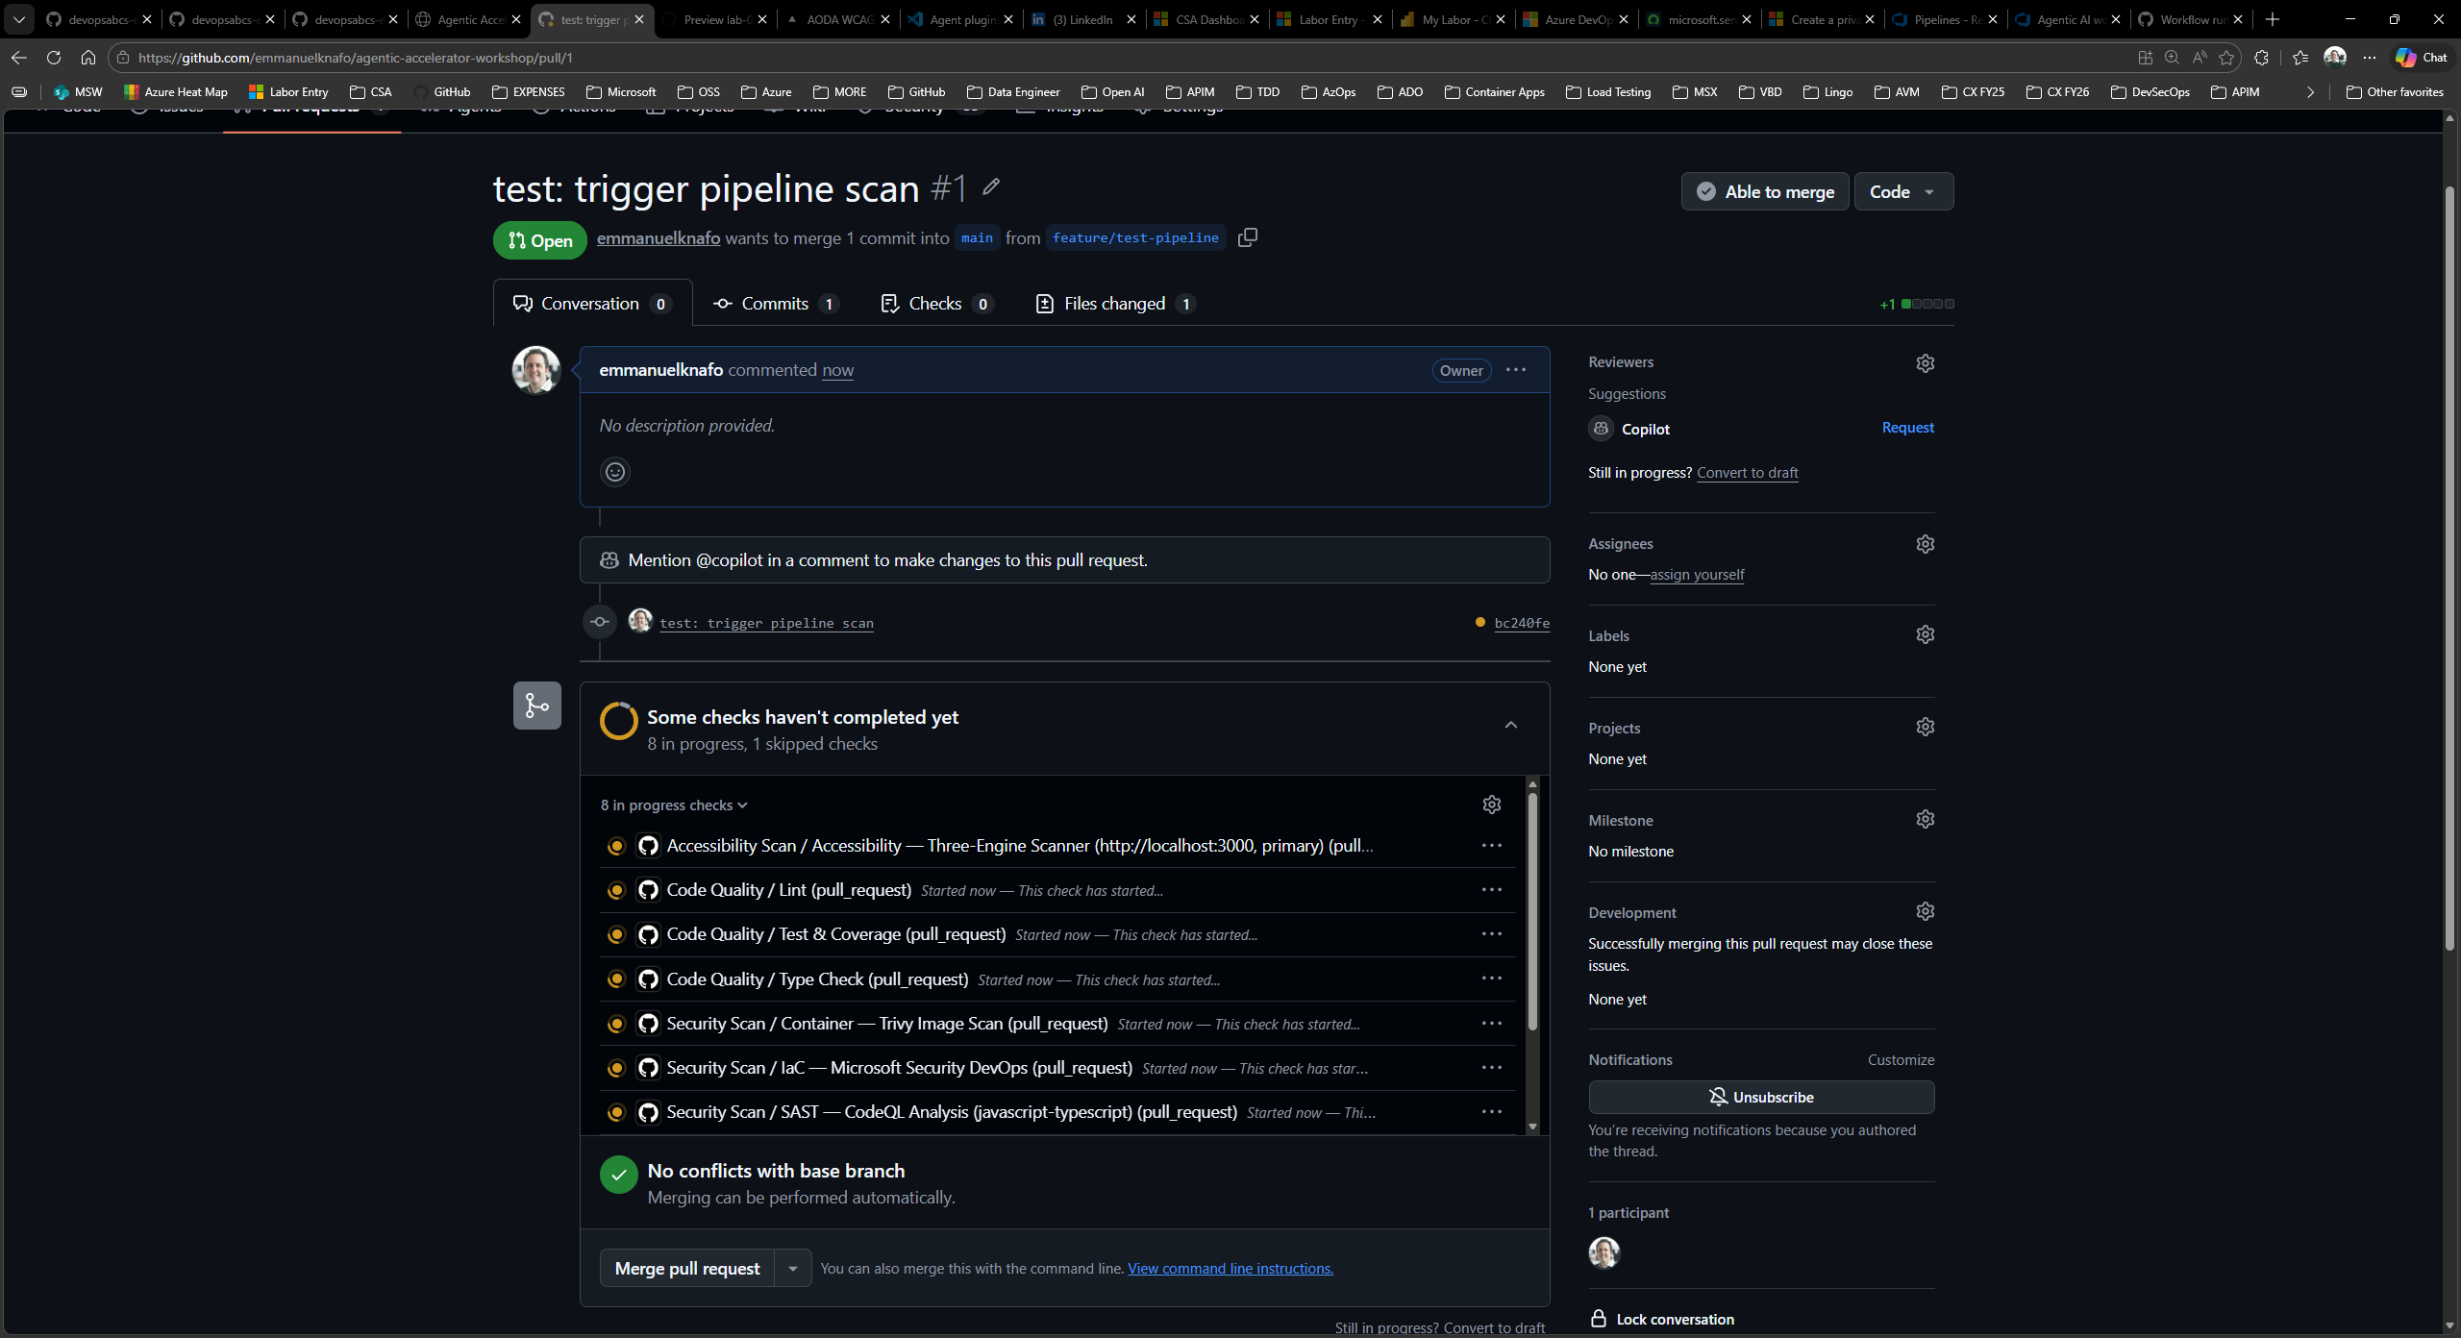Image resolution: width=2461 pixels, height=1338 pixels.
Task: Toggle favorite star for this page
Action: tap(2226, 58)
